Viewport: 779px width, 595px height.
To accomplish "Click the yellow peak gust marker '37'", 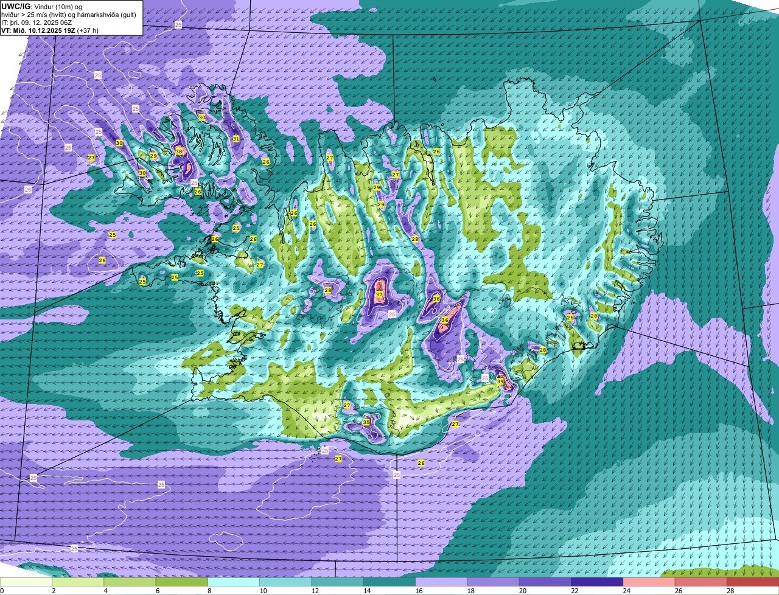I will point(379,295).
